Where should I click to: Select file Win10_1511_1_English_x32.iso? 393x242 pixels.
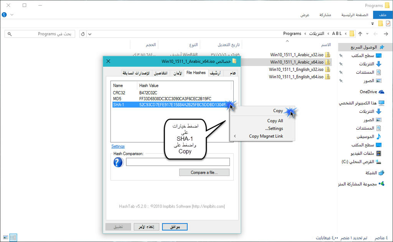[x=296, y=69]
